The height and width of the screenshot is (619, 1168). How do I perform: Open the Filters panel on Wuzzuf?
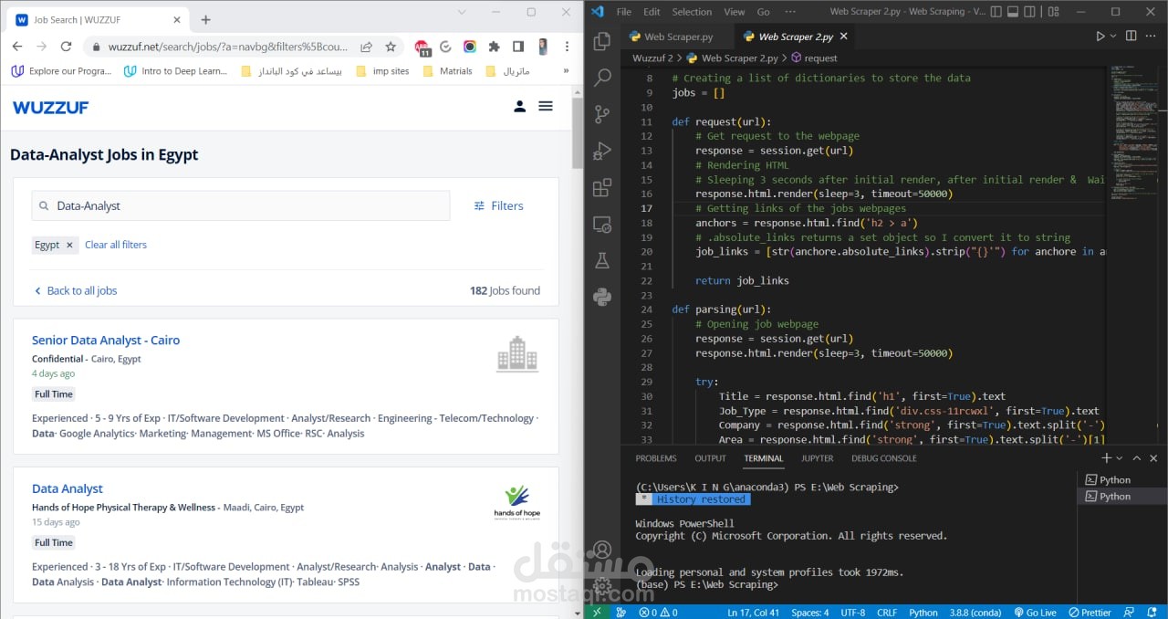499,205
